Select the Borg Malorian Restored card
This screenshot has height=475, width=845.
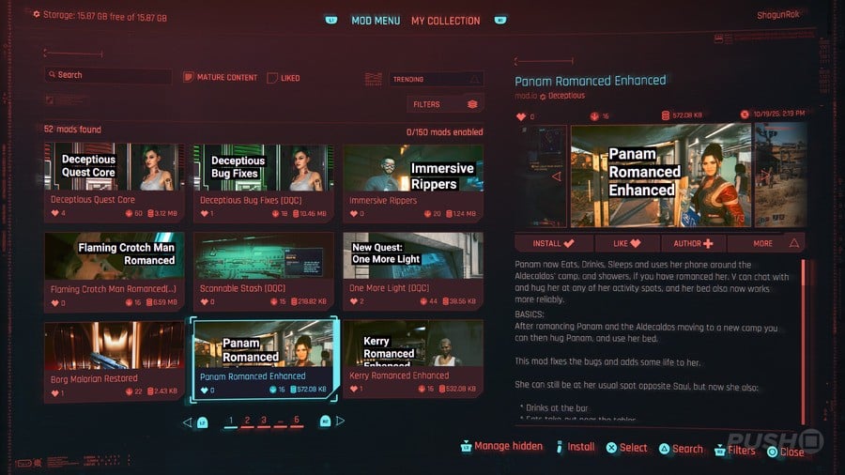[x=114, y=360]
